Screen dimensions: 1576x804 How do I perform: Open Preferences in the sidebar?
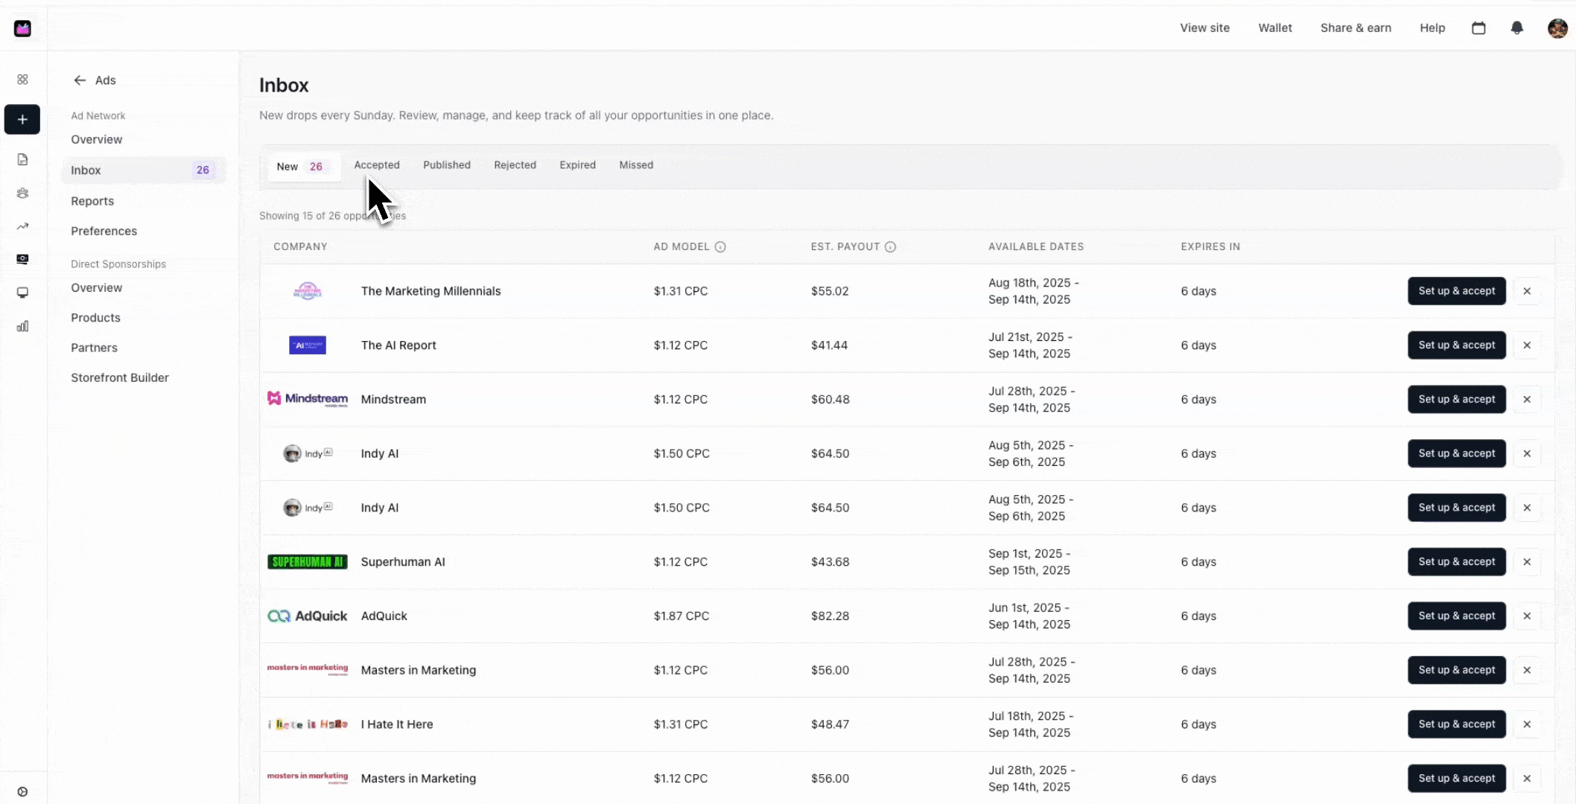(104, 232)
